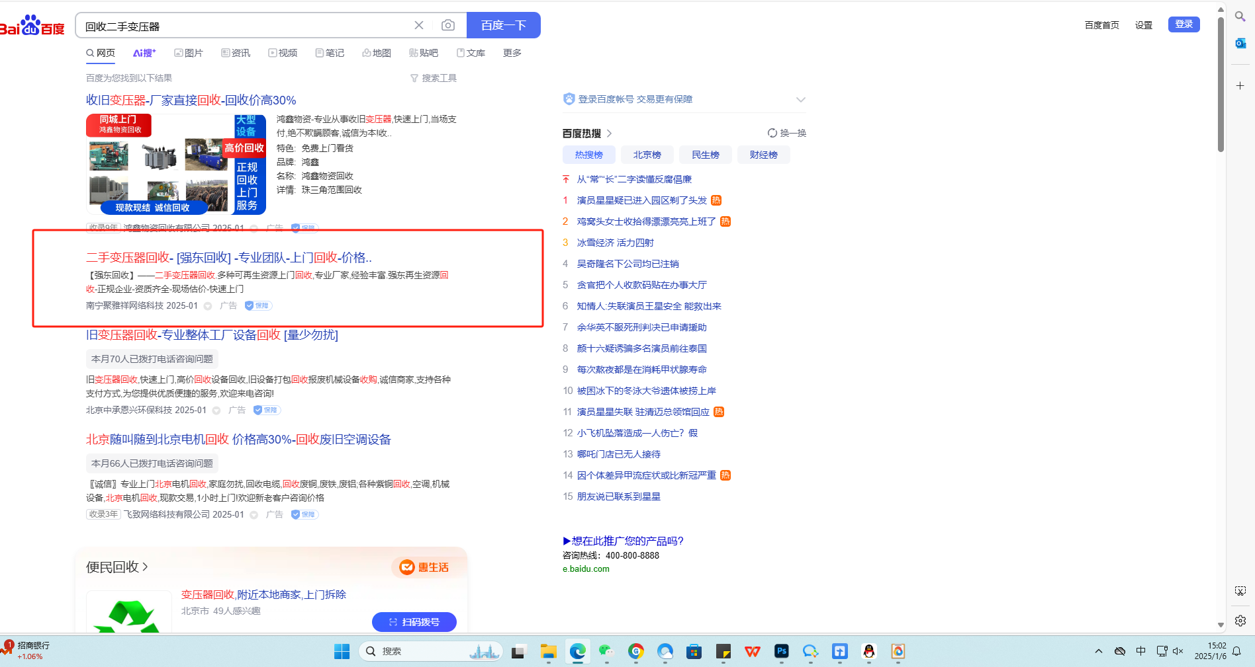Show hidden system tray icons

(x=1099, y=651)
